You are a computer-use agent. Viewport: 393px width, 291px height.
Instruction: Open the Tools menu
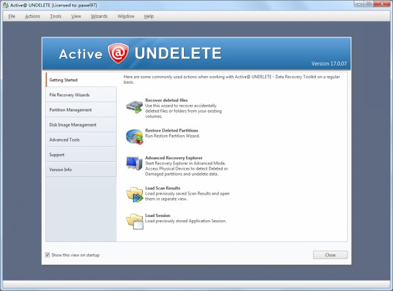[56, 16]
